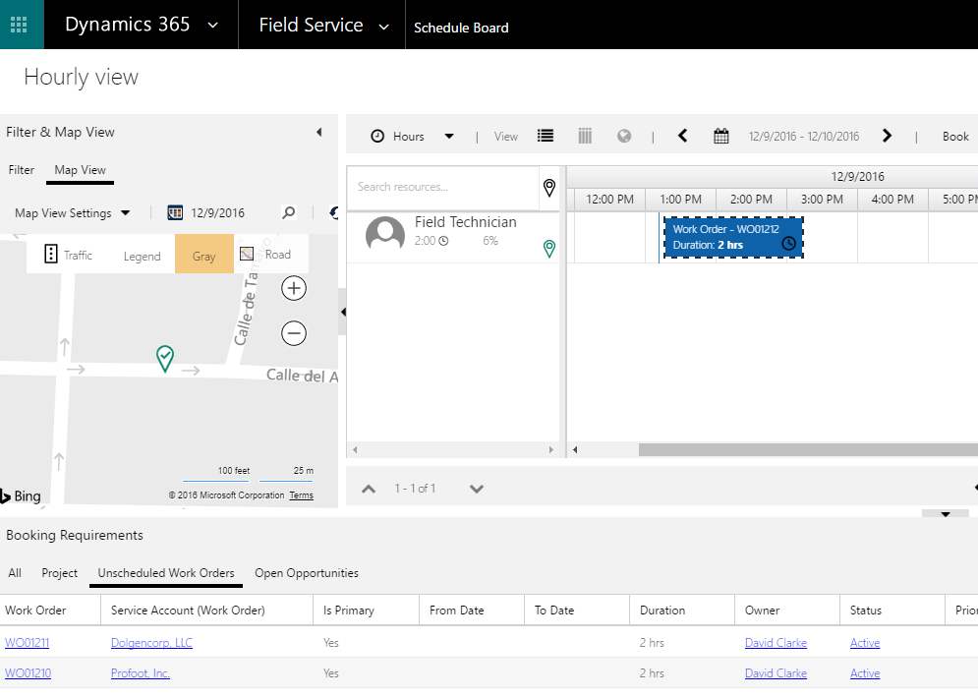Viewport: 978px width, 698px height.
Task: Open the app launcher grid icon
Action: pos(19,25)
